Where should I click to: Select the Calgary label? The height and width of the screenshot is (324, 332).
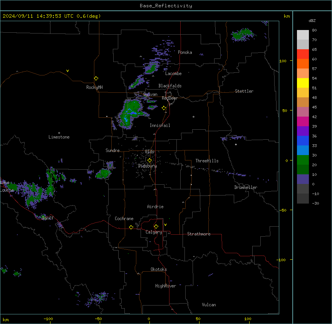click(154, 232)
